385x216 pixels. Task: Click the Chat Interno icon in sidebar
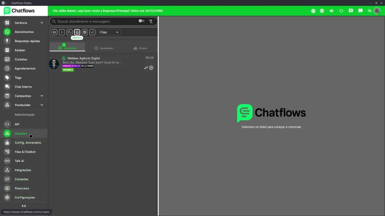pyautogui.click(x=7, y=87)
